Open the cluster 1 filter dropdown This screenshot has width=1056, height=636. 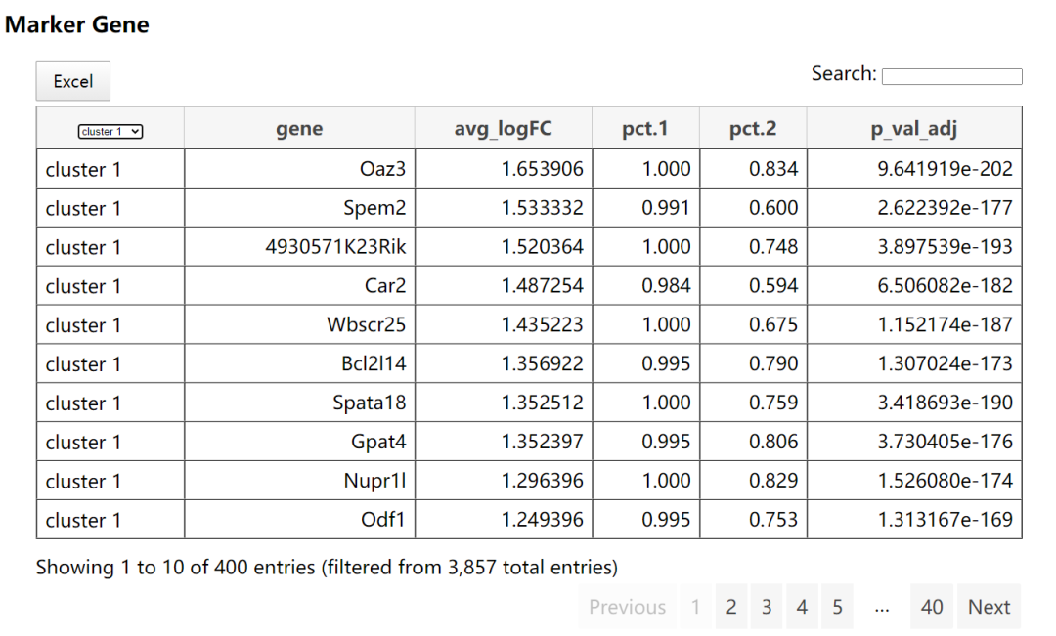(110, 131)
